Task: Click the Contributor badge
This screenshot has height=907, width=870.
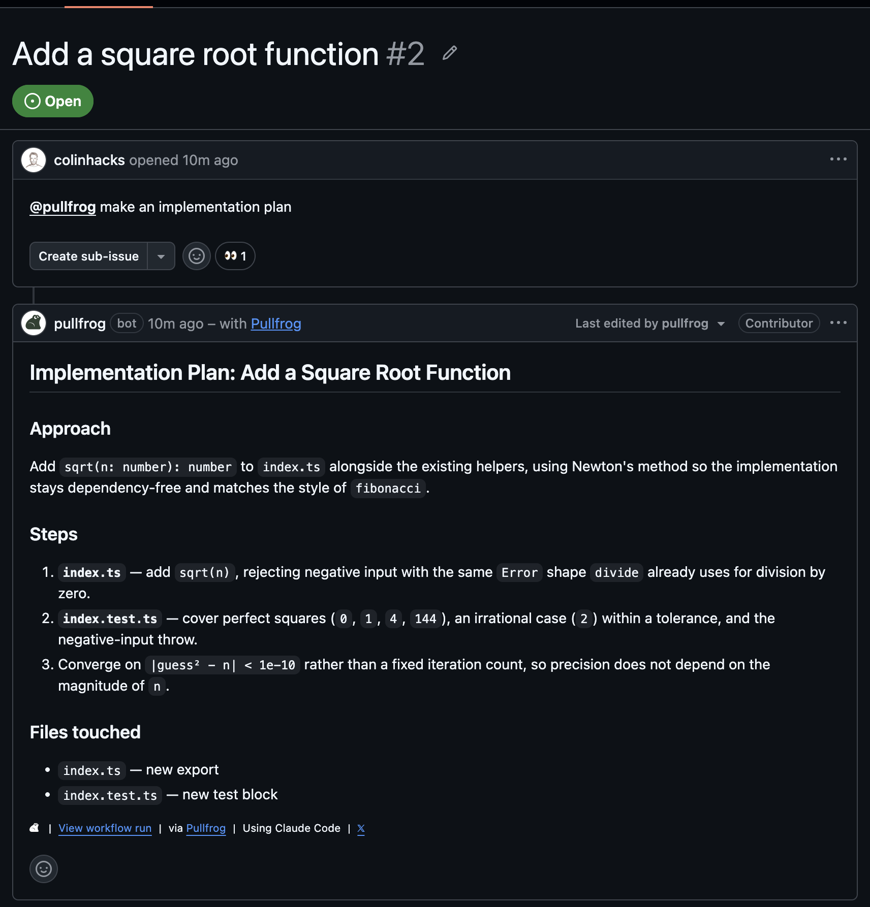Action: click(779, 323)
